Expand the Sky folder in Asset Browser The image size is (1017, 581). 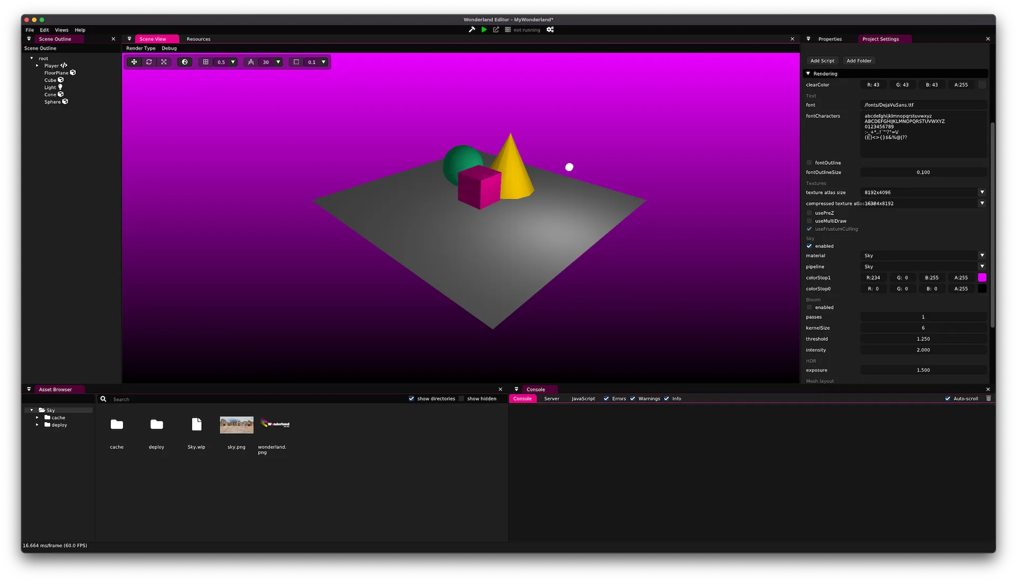pos(32,409)
